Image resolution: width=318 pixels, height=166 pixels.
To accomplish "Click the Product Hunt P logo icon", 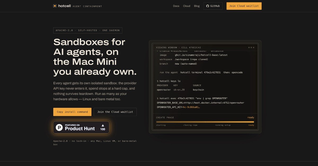I will coord(60,128).
